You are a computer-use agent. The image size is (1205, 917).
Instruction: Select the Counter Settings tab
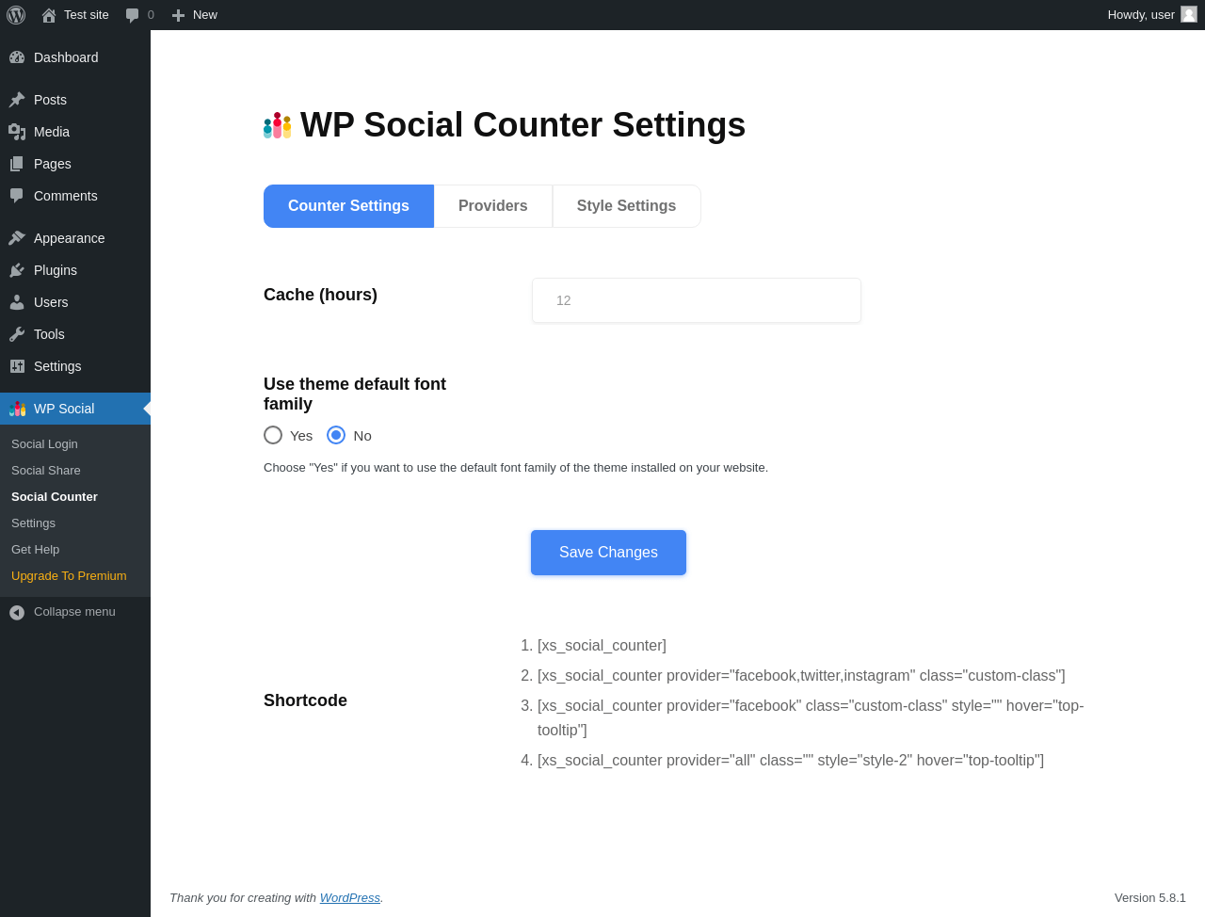click(348, 206)
